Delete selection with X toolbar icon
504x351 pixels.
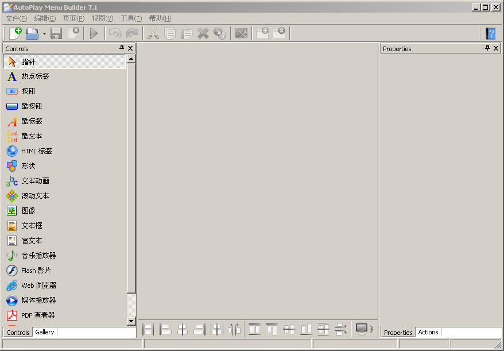tap(203, 33)
